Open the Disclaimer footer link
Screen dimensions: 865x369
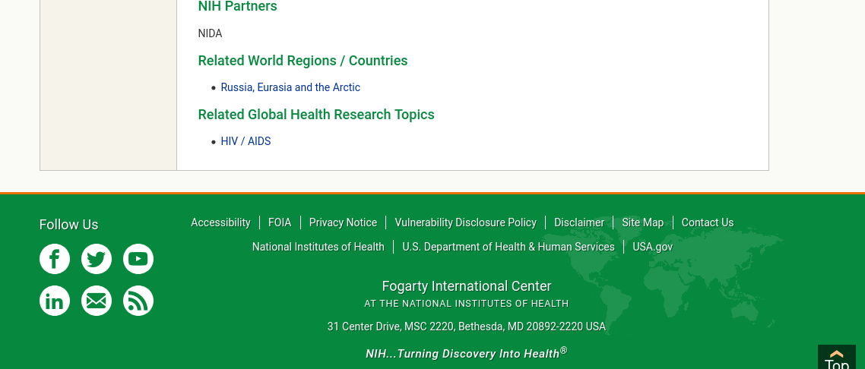579,222
